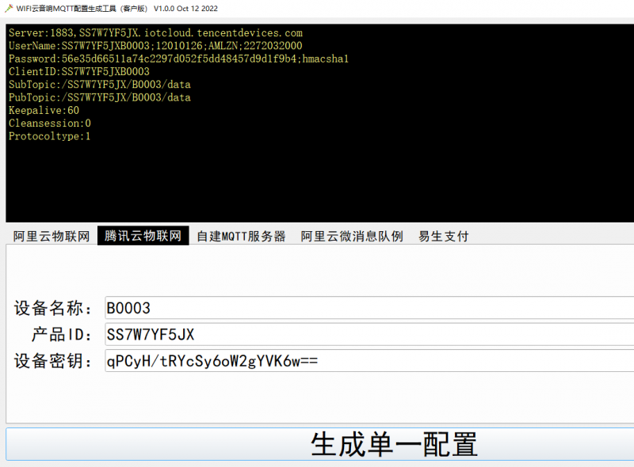634x467 pixels.
Task: Click the app icon in the title bar
Action: (8, 8)
